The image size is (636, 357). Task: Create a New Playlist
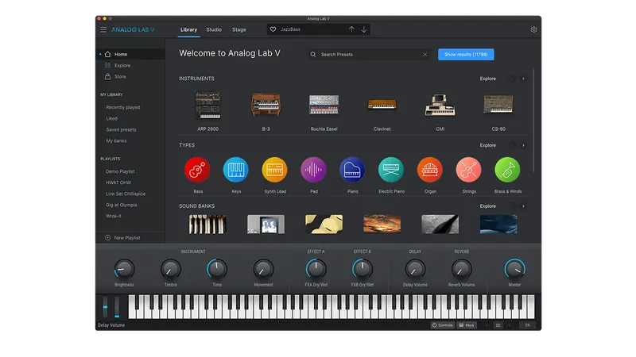coord(123,237)
